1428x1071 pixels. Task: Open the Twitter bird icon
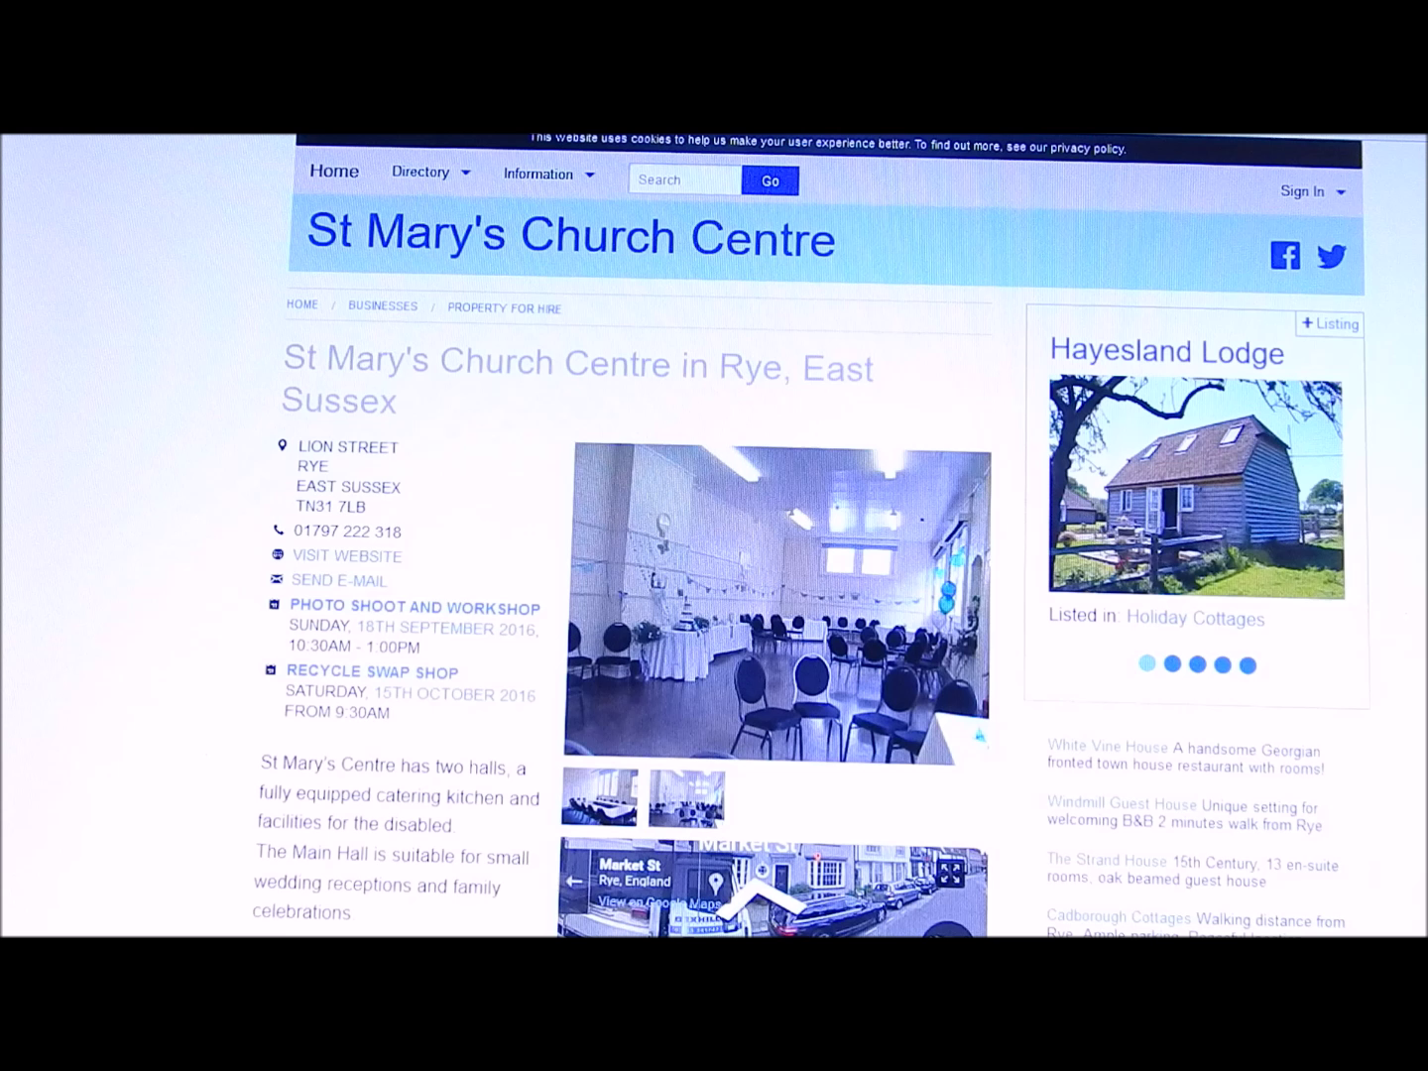1331,257
